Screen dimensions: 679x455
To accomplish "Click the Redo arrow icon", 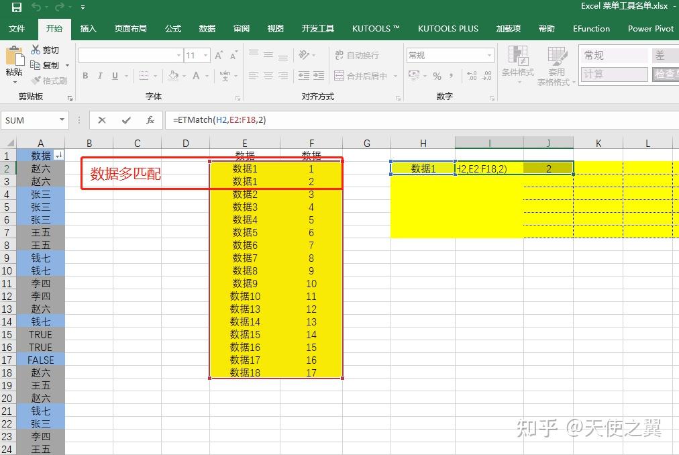I will (x=59, y=7).
